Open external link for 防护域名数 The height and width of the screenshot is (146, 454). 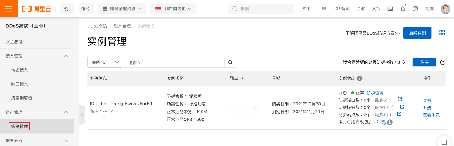pyautogui.click(x=402, y=107)
